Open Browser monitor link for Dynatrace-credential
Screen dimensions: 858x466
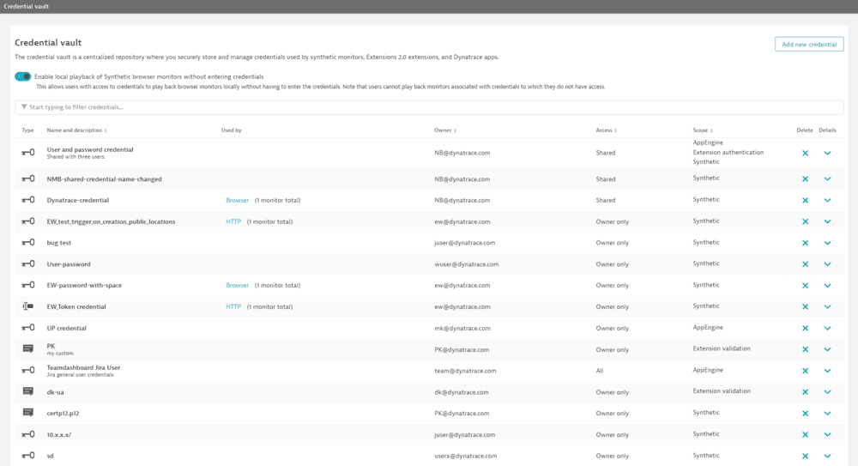(237, 201)
